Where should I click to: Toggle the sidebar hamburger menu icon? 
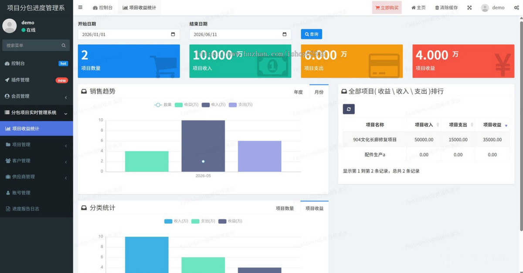pos(80,7)
